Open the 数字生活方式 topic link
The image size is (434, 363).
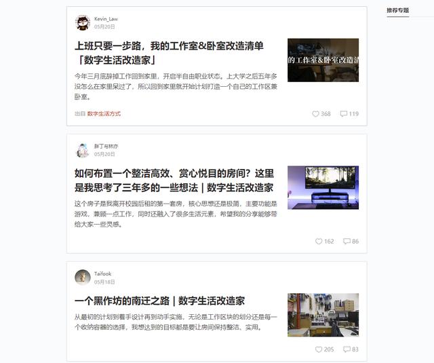pos(104,114)
